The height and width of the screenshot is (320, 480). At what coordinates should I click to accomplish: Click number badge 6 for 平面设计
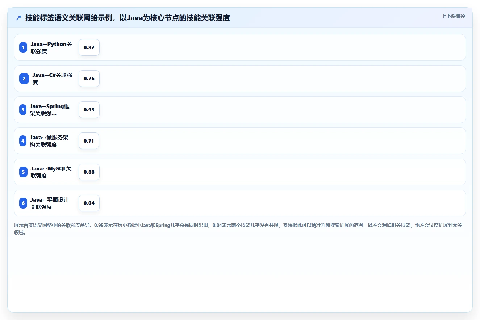[x=23, y=203]
